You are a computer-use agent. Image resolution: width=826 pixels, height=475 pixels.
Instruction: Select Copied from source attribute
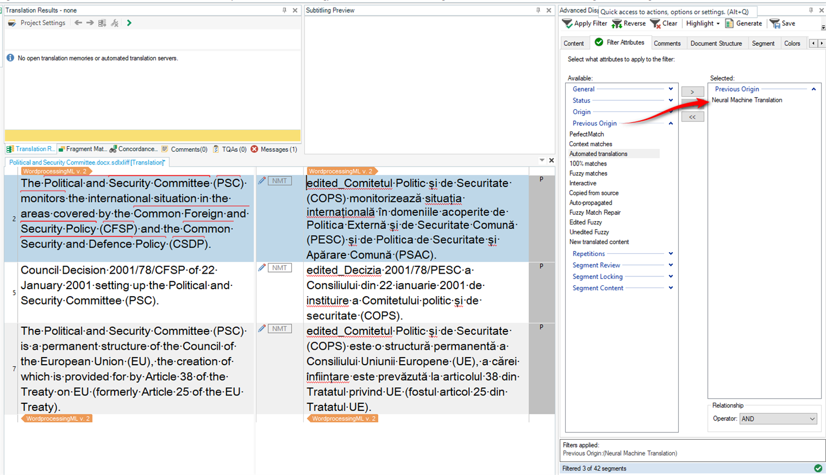[x=594, y=193]
